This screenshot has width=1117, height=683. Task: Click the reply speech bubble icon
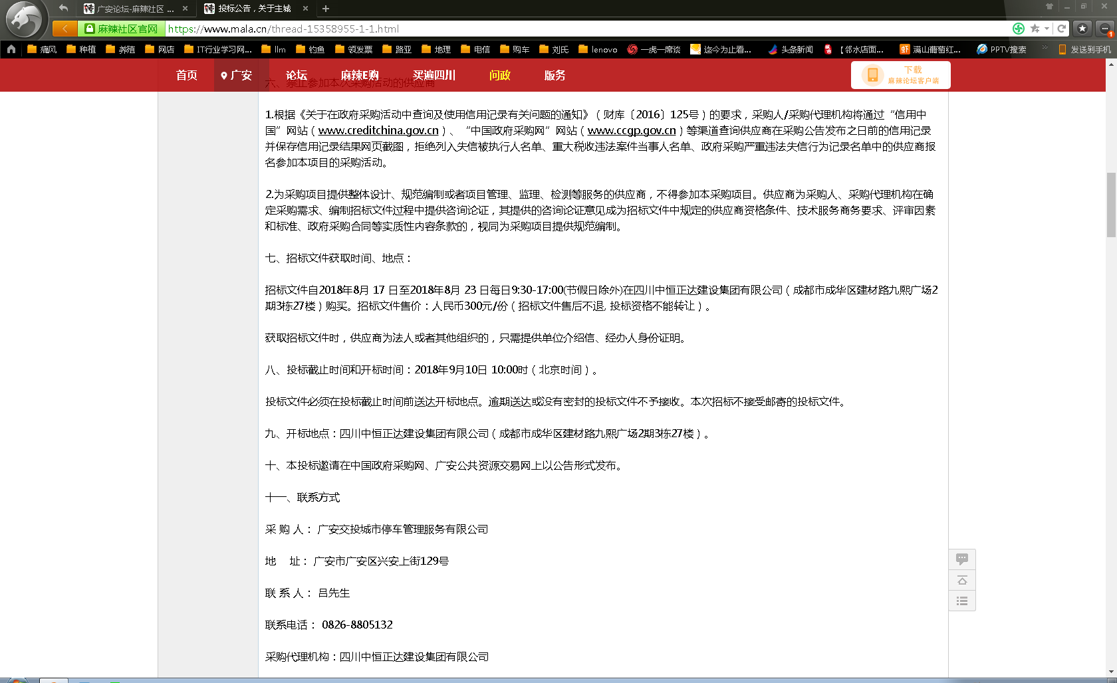pyautogui.click(x=961, y=559)
